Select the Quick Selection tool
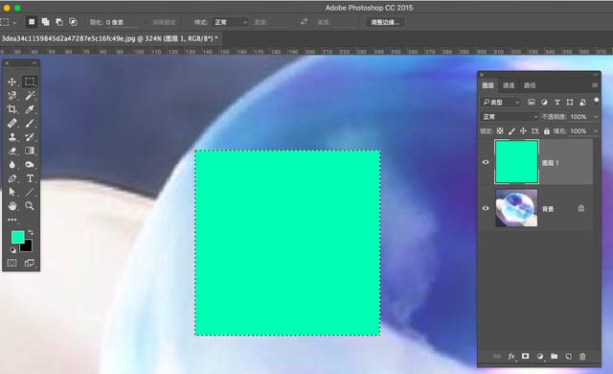Screen dimensions: 613x374 [11, 96]
